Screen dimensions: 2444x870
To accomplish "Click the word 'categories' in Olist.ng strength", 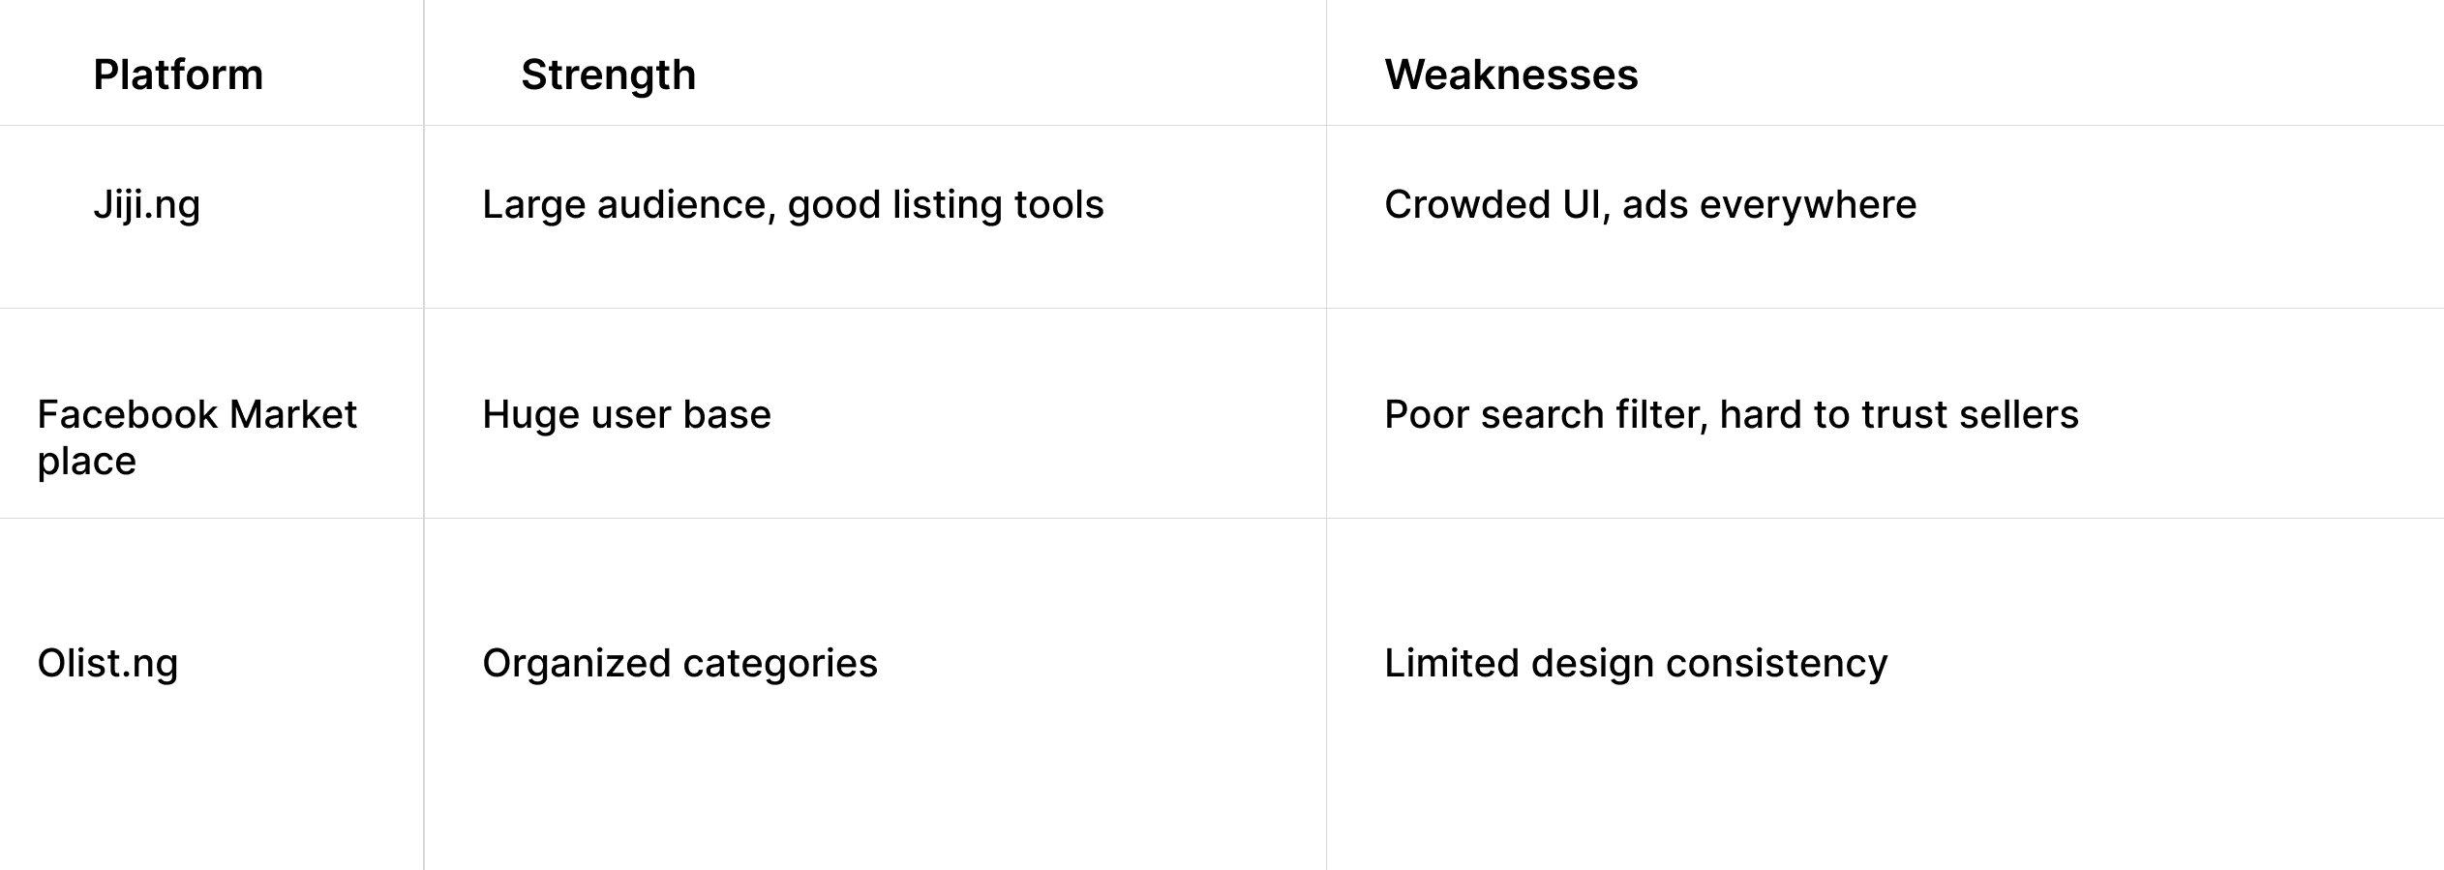I will 780,664.
